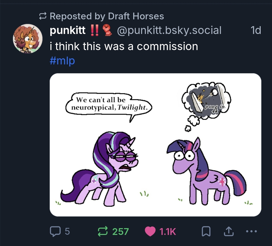
Task: Bookmark this post
Action: point(206,232)
